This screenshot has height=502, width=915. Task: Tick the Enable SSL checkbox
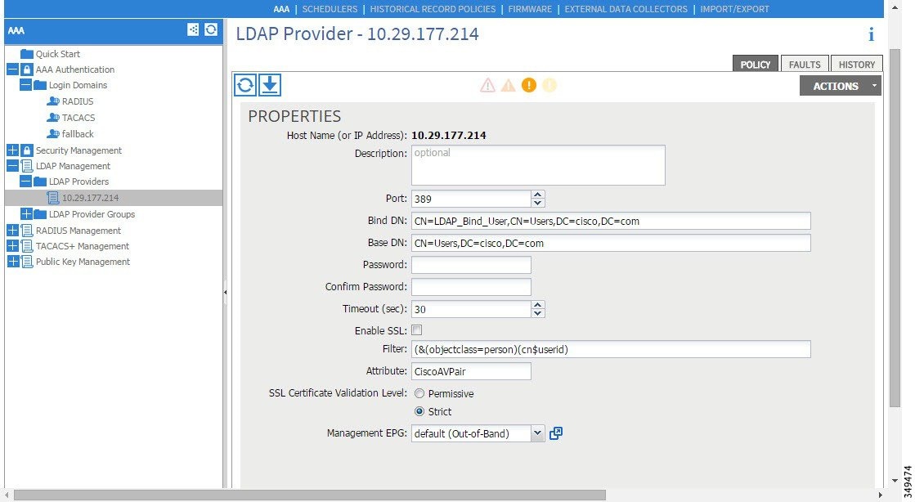tap(417, 330)
